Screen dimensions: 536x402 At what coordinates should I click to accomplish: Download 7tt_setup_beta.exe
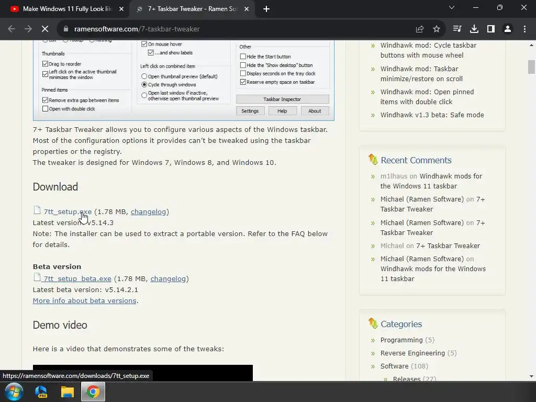pos(77,278)
